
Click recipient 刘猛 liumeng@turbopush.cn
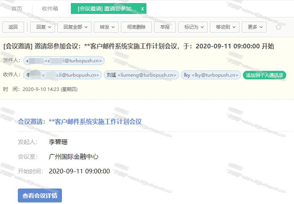click(x=141, y=75)
